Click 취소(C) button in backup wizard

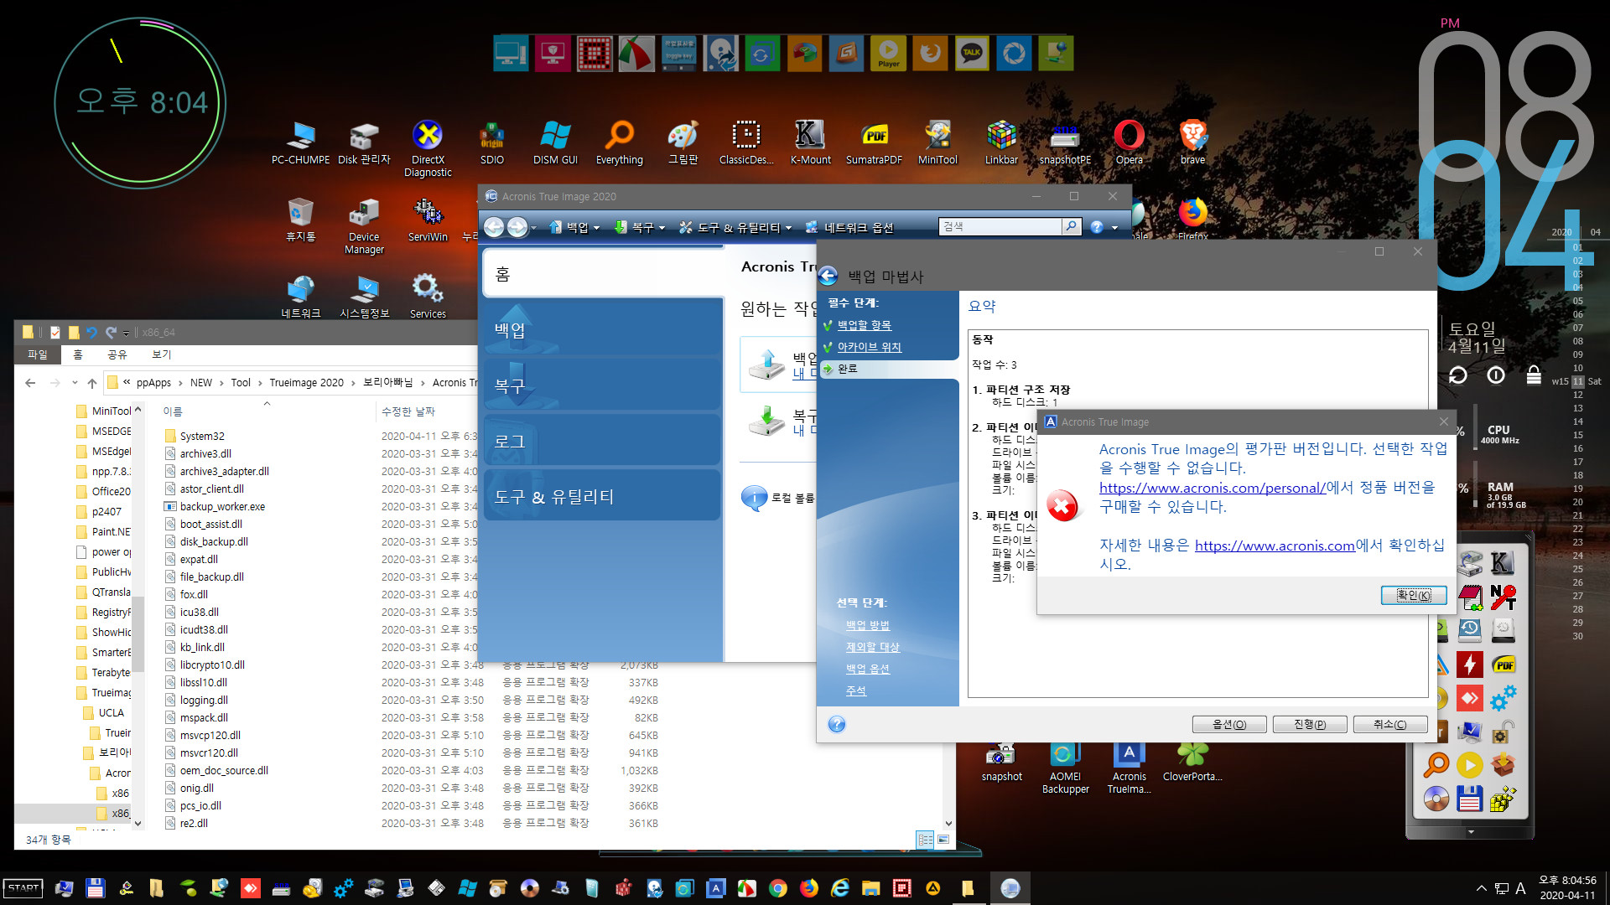(x=1389, y=724)
